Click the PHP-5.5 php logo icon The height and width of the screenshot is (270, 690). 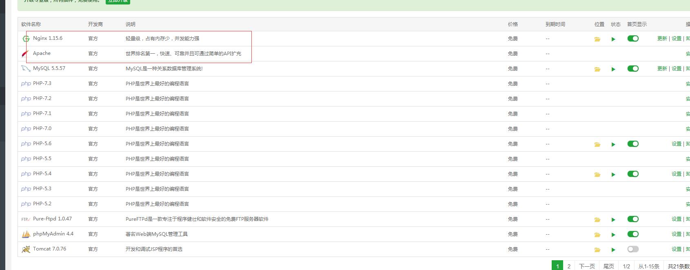[x=26, y=159]
